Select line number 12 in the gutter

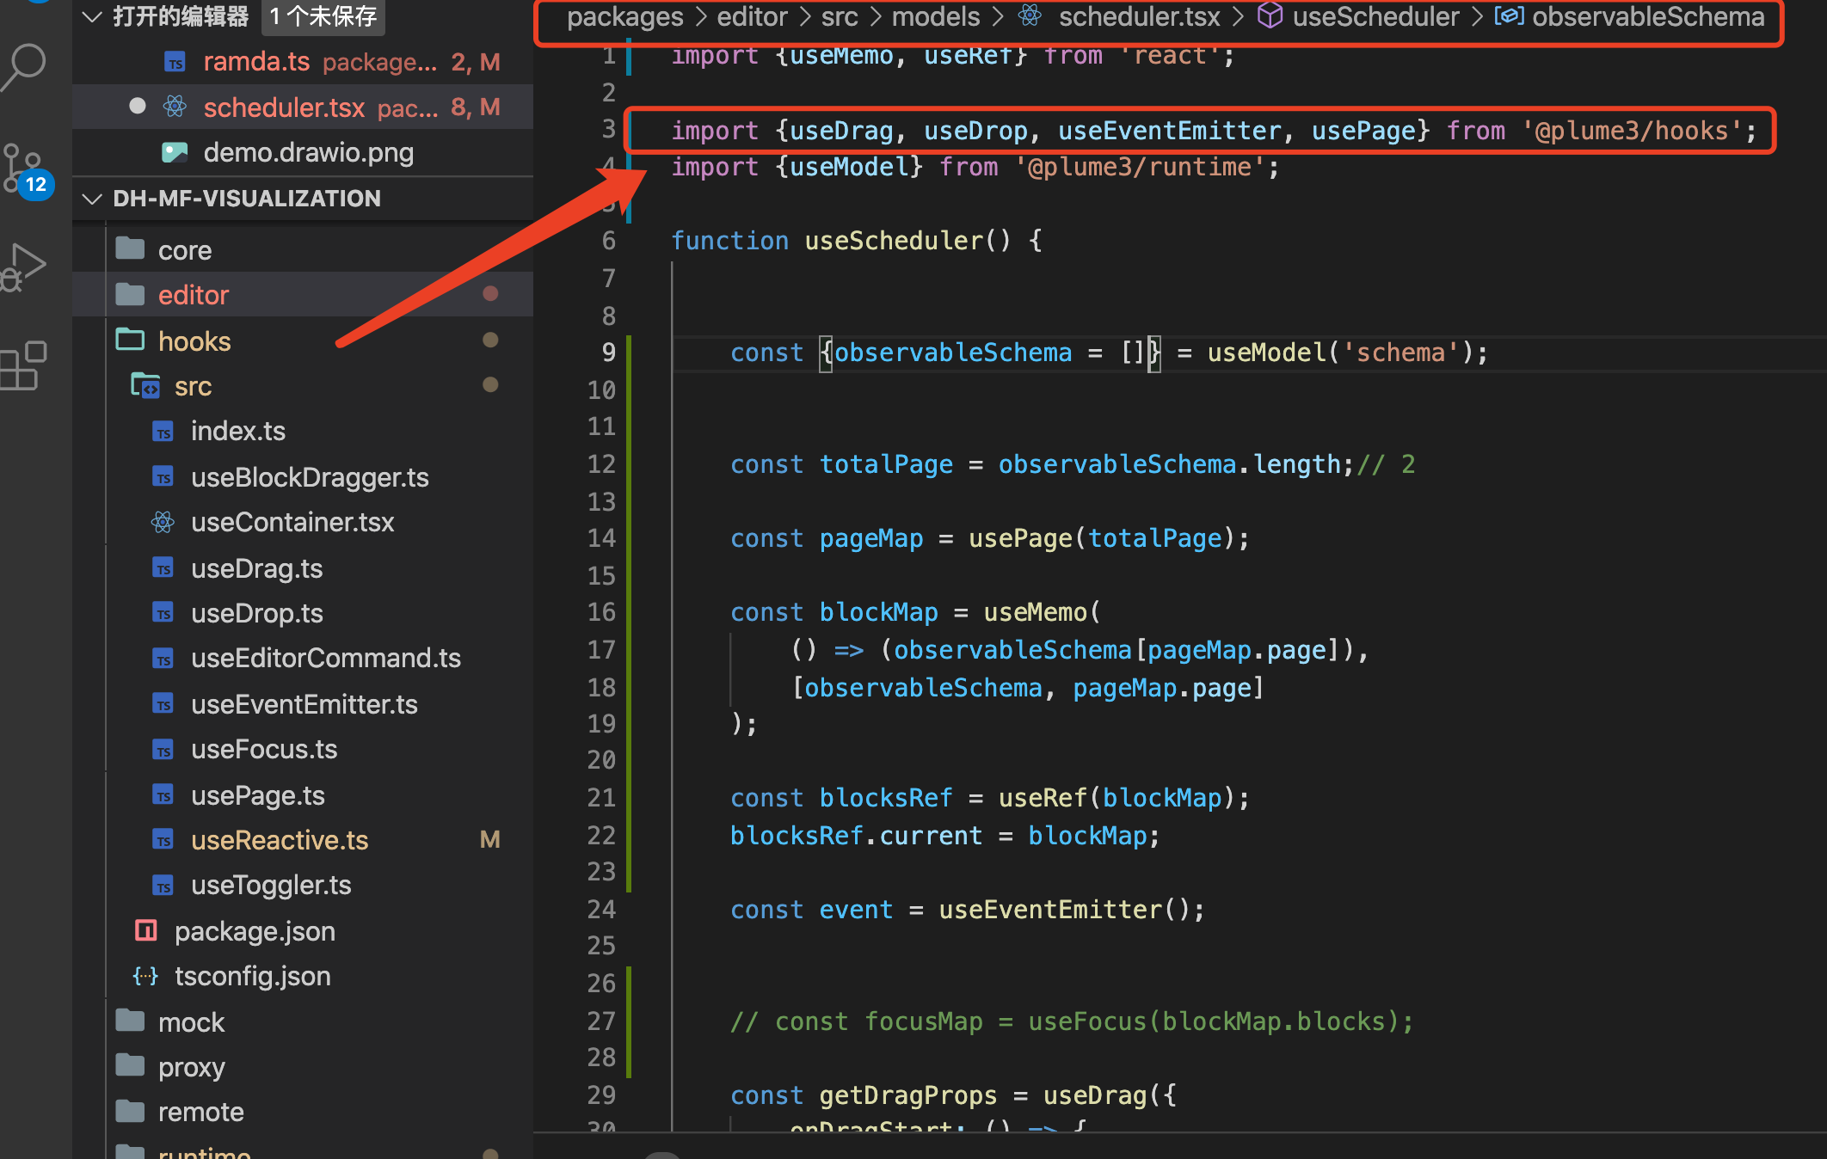click(600, 464)
